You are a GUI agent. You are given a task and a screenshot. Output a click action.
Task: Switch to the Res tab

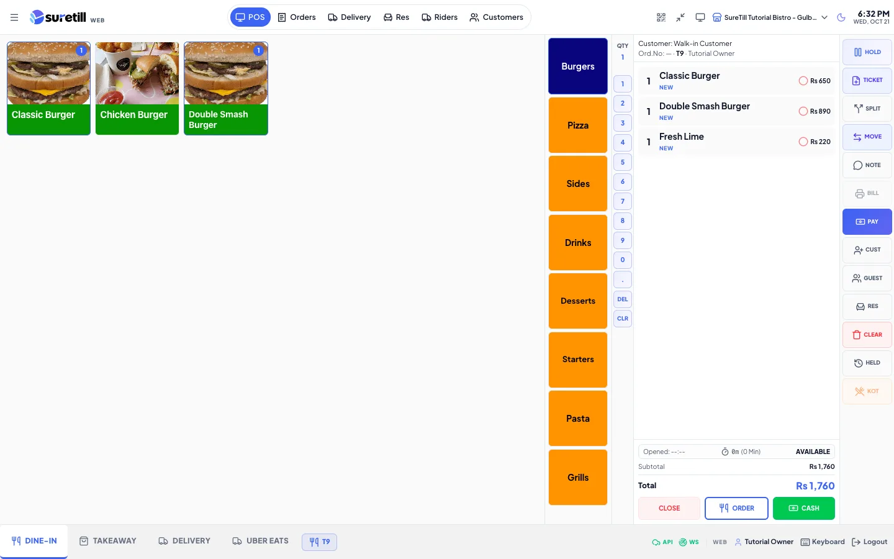396,17
